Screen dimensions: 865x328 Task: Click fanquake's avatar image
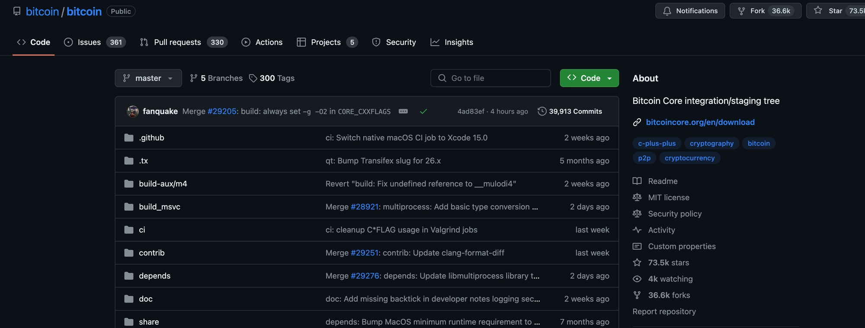[133, 111]
